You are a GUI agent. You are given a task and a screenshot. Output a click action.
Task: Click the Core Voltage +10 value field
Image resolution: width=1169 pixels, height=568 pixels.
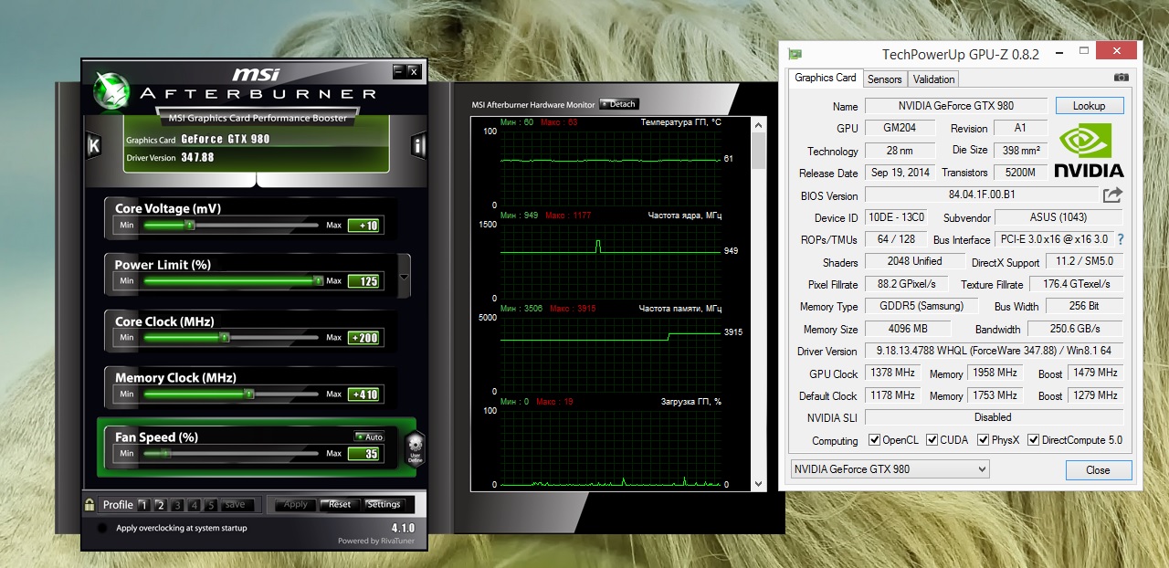(363, 226)
